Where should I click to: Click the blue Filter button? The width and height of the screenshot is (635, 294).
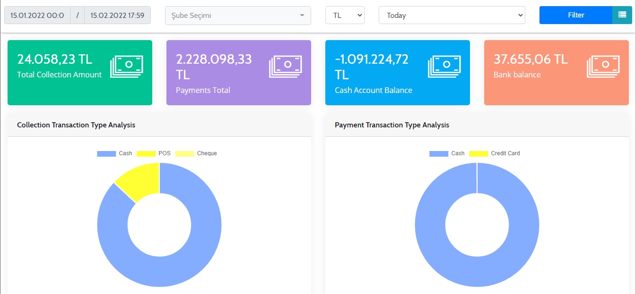coord(576,15)
